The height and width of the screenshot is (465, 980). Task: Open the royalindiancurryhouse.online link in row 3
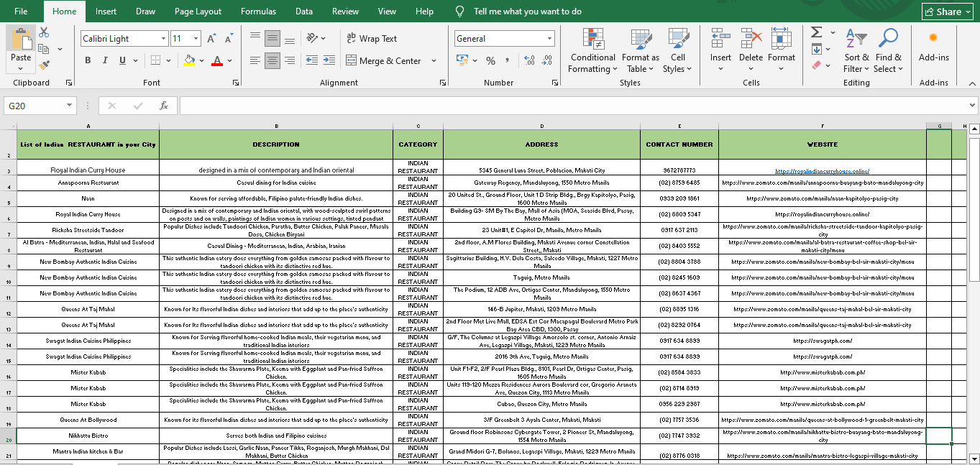823,171
